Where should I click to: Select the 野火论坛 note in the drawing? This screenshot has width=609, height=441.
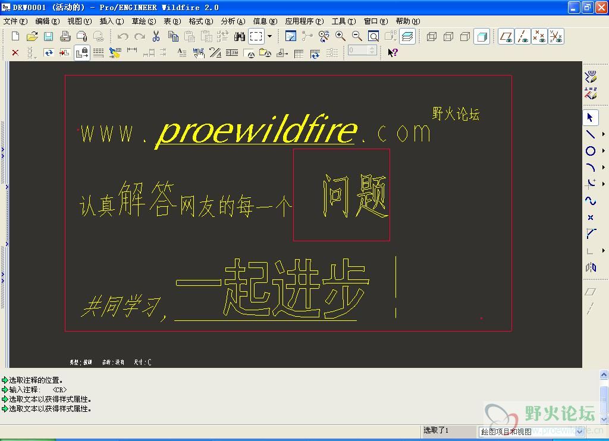coord(456,114)
